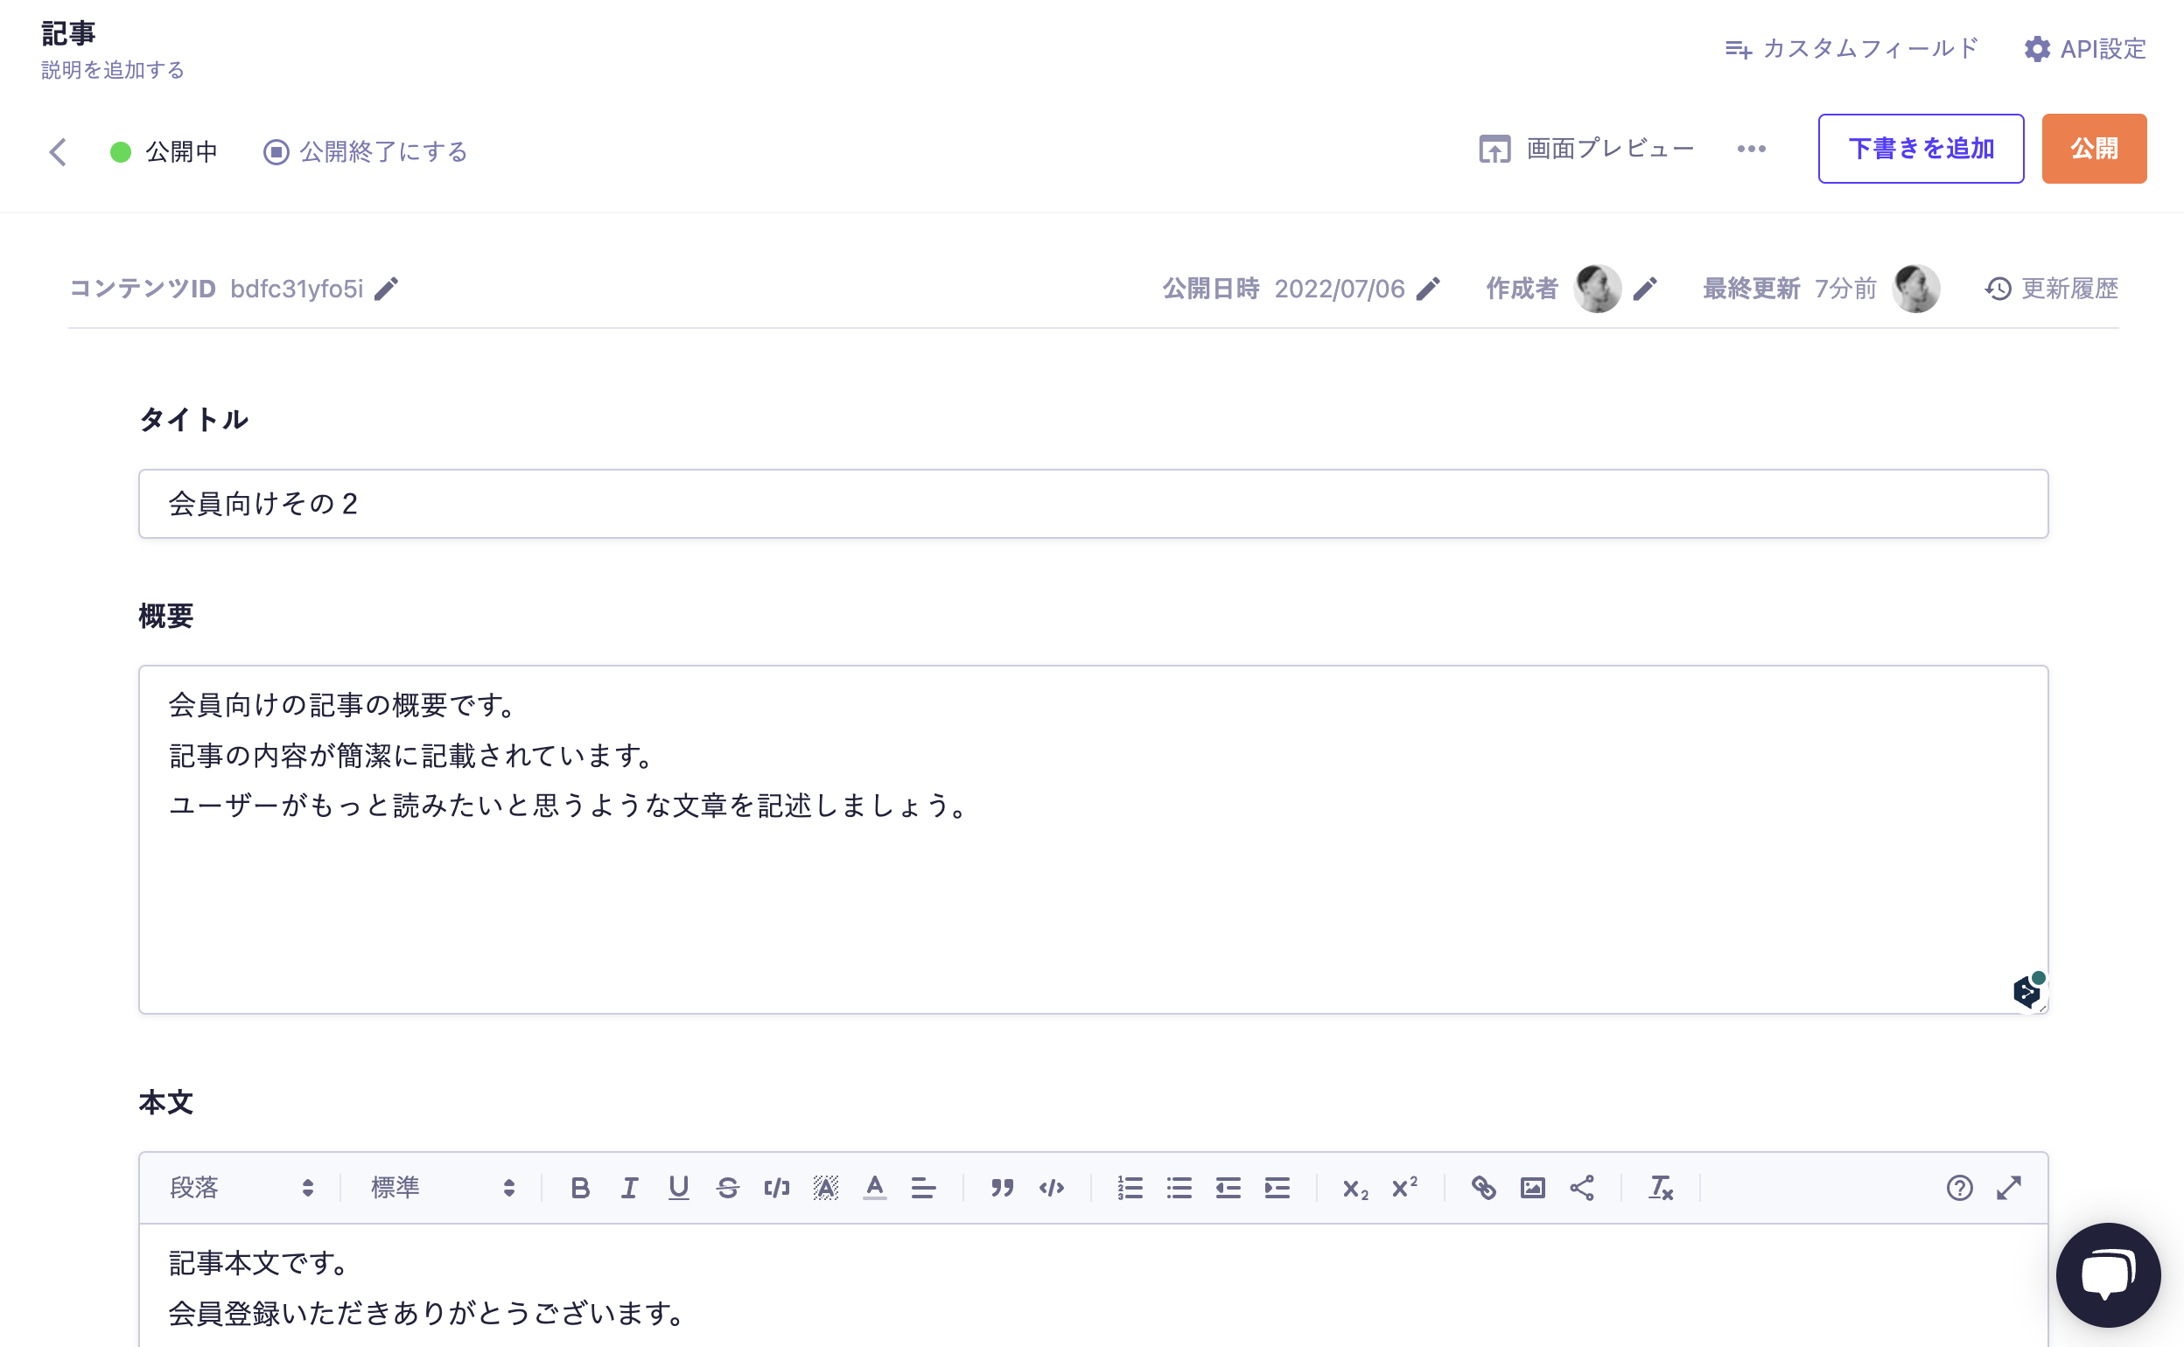Open API設定 in the top right
This screenshot has height=1347, width=2184.
tap(2084, 49)
